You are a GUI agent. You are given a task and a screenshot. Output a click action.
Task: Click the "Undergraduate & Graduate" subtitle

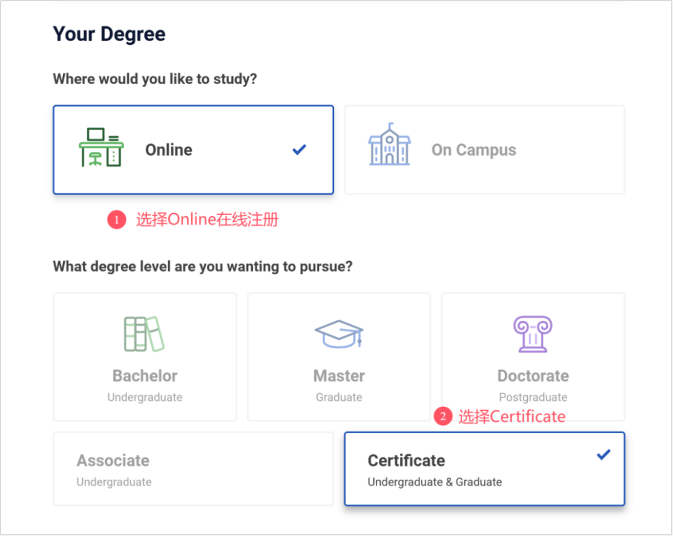tap(434, 482)
